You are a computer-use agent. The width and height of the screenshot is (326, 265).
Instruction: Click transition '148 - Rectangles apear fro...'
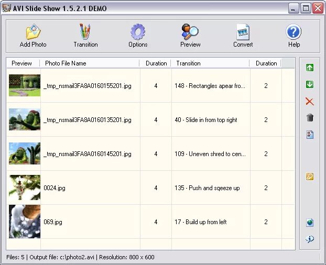[x=210, y=86]
